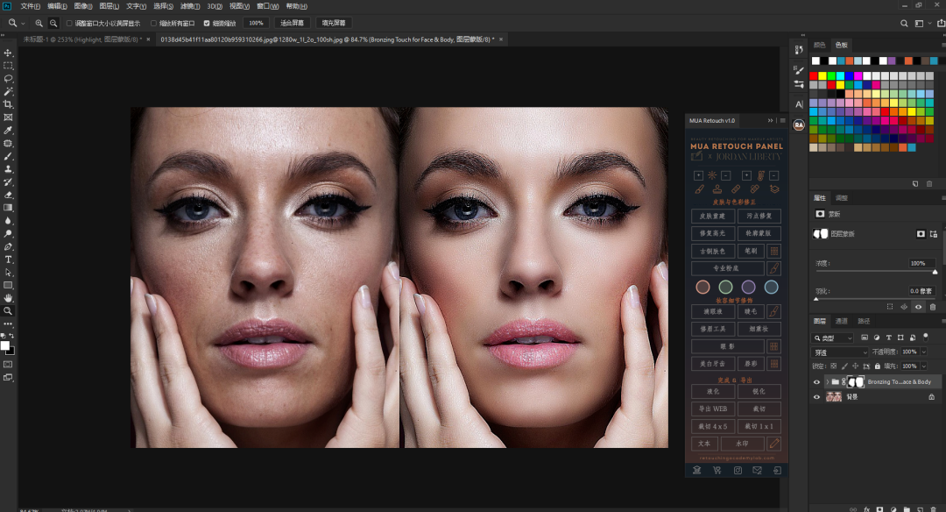Enable 调整窗口大小以满屏显示 checkbox
This screenshot has height=512, width=946.
69,23
